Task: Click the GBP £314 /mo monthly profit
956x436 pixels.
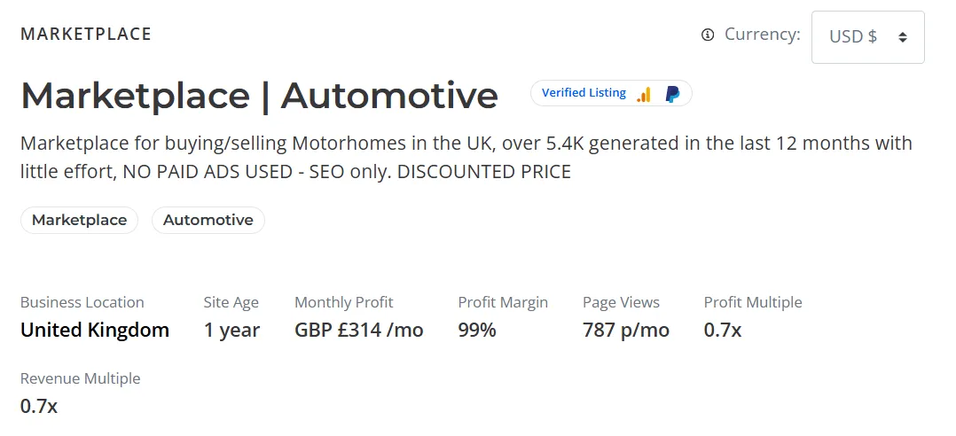Action: coord(359,331)
